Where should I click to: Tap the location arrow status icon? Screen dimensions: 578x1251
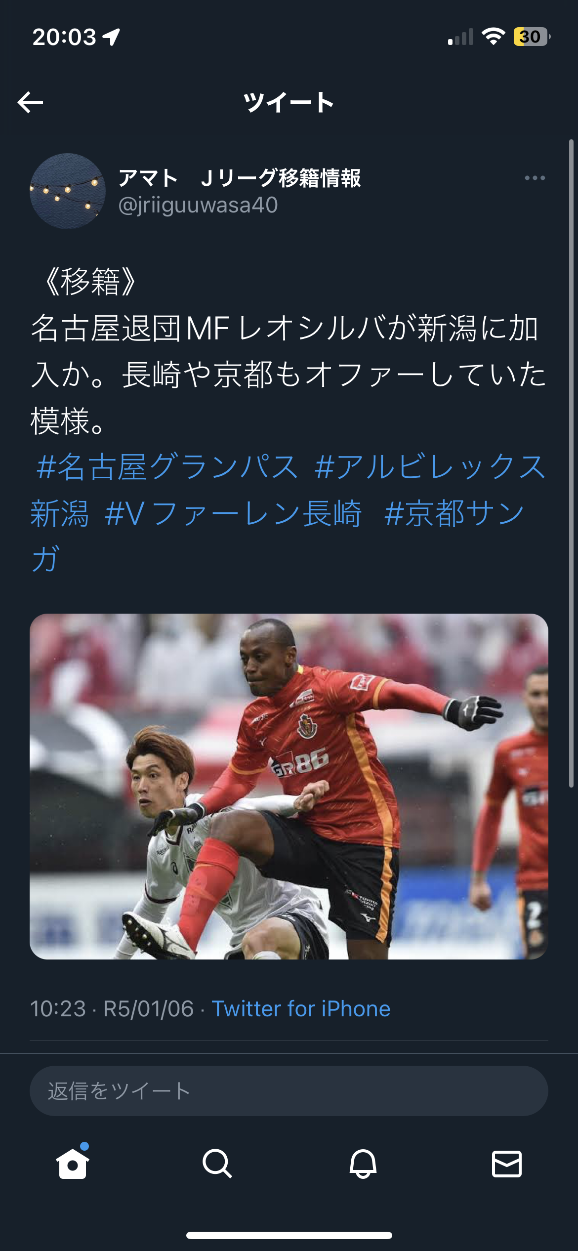coord(111,37)
